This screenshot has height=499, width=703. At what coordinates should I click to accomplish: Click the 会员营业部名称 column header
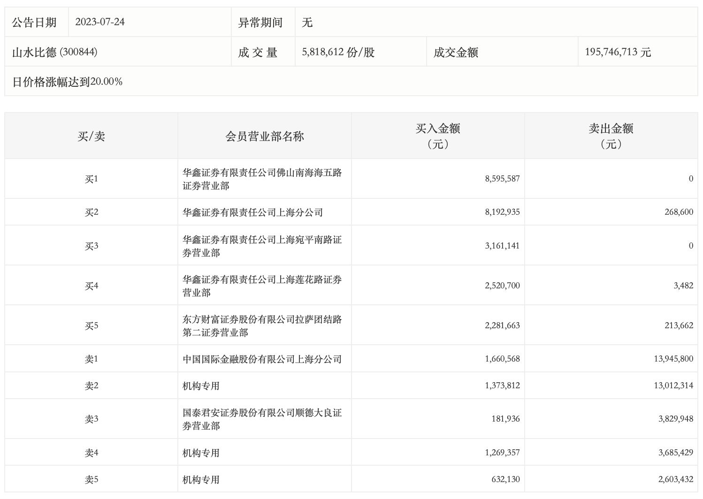[x=265, y=136]
